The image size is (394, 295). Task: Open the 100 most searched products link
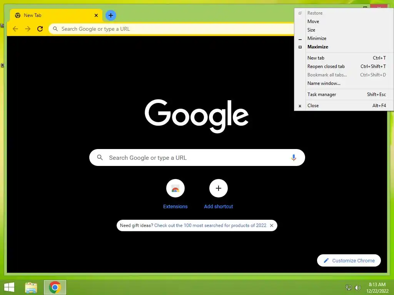click(x=210, y=225)
